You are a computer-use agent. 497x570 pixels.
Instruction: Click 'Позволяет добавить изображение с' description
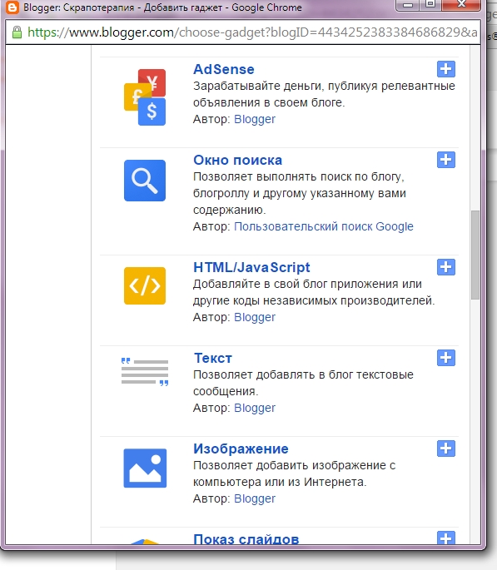[x=295, y=473]
